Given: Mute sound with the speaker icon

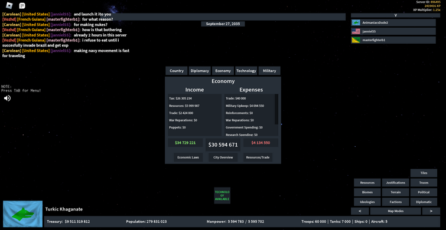Looking at the screenshot, I should (7, 98).
